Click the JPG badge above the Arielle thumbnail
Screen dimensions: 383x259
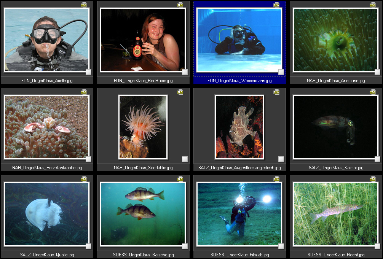(84, 5)
